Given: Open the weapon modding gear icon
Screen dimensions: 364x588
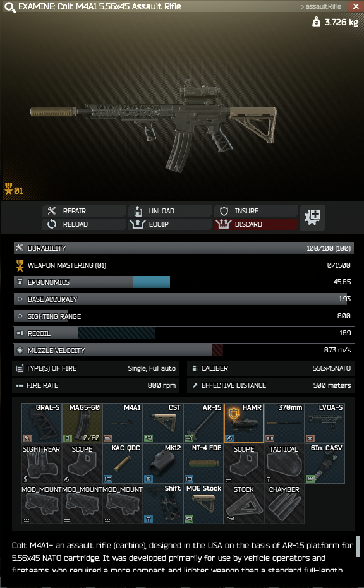Looking at the screenshot, I should point(312,217).
